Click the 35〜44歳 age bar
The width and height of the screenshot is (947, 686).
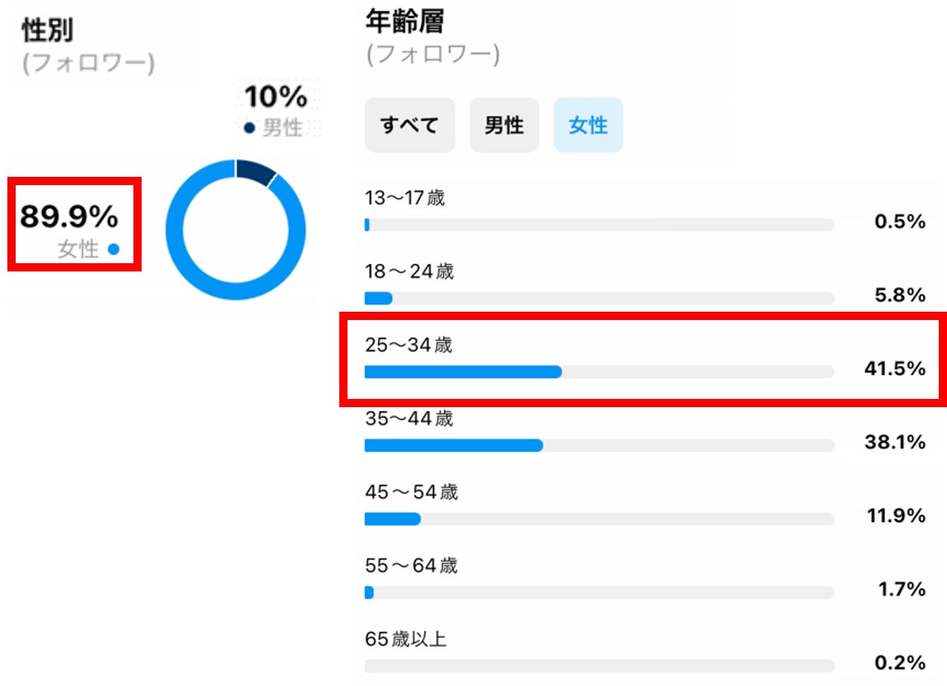(599, 445)
